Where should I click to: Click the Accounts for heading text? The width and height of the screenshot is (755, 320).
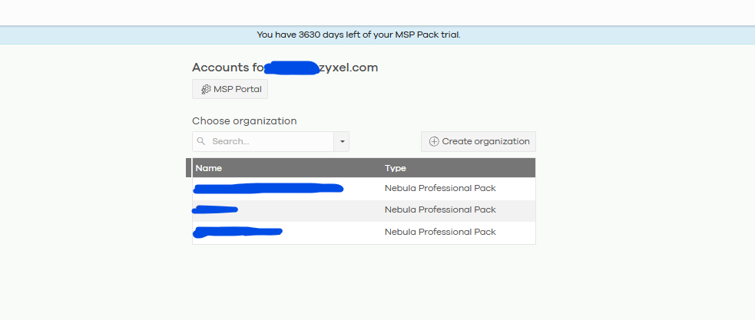click(222, 68)
